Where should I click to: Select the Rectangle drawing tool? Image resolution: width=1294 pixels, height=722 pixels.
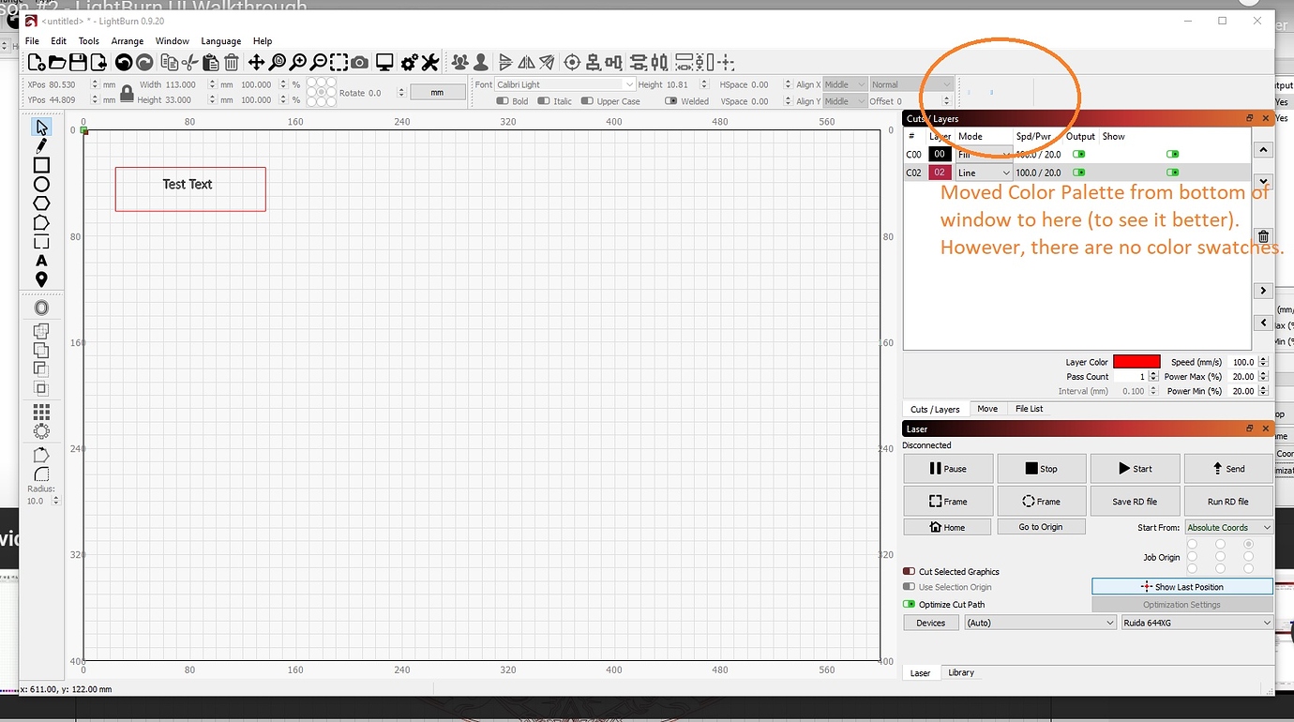click(x=41, y=165)
